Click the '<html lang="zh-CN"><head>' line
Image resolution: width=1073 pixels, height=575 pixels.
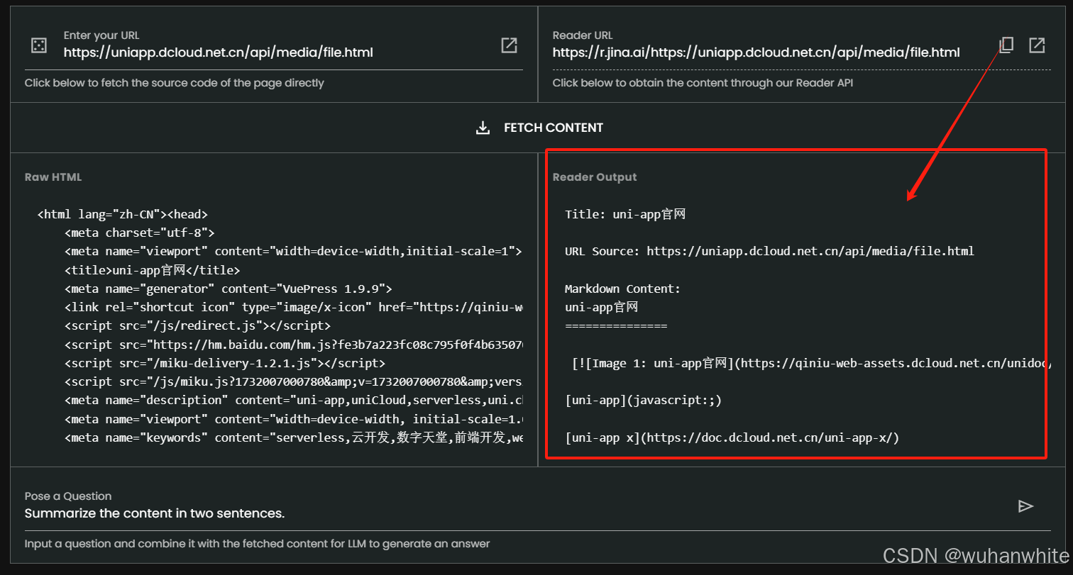click(122, 214)
